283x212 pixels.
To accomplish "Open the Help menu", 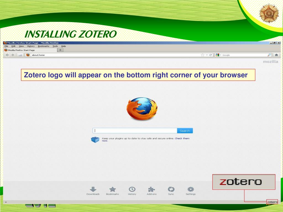I will point(64,46).
